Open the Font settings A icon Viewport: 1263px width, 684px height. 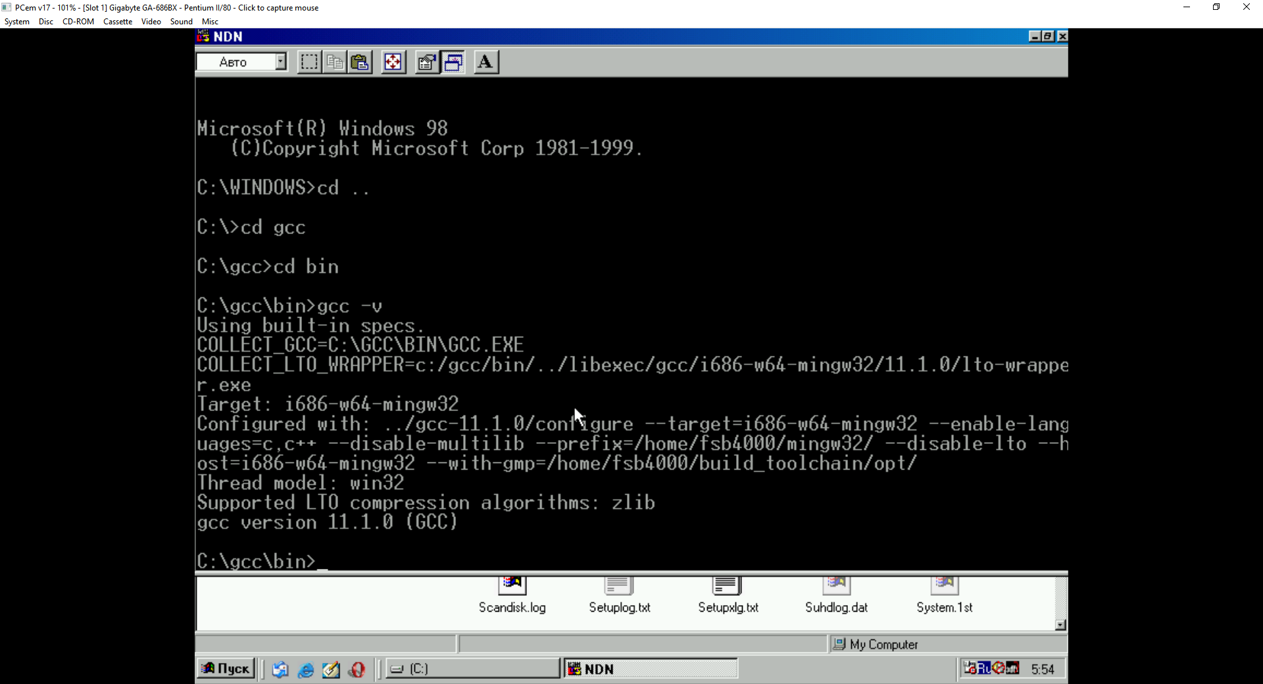(x=485, y=62)
